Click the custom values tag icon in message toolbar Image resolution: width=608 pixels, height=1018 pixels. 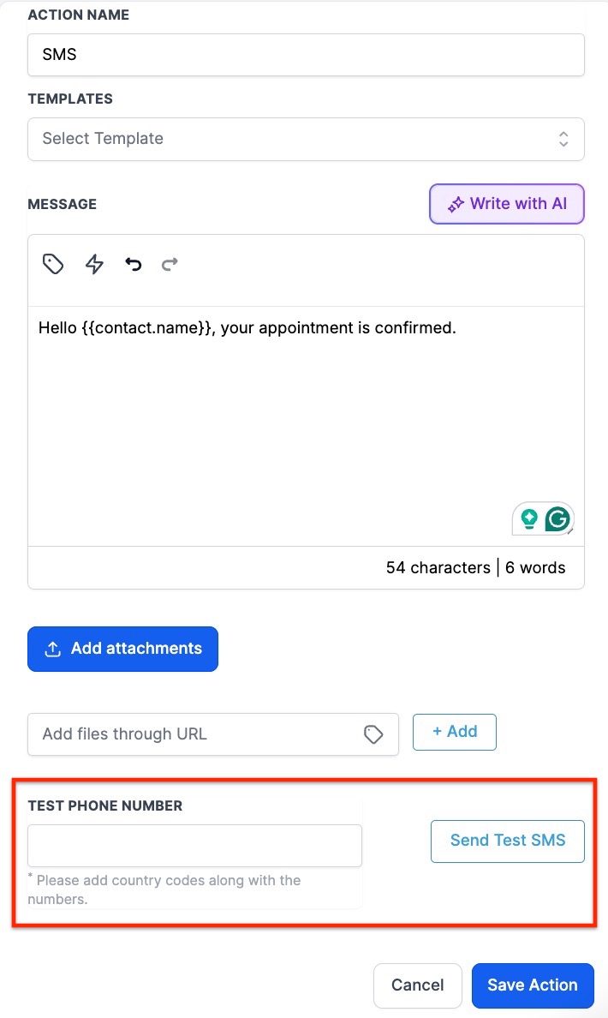coord(53,264)
